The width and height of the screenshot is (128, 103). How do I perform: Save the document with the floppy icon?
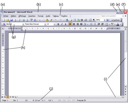pyautogui.click(x=11, y=20)
